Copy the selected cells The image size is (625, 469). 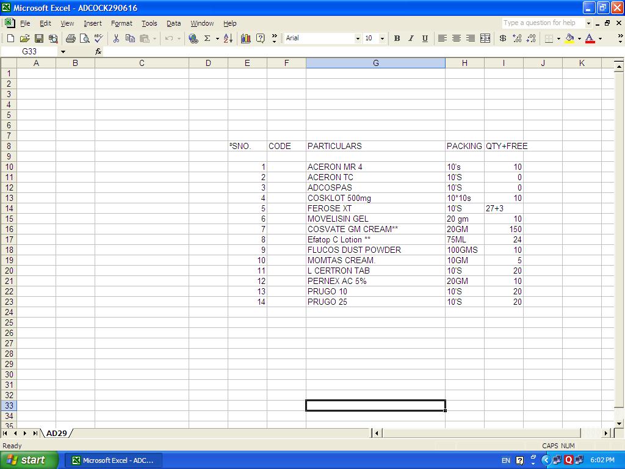pos(130,38)
